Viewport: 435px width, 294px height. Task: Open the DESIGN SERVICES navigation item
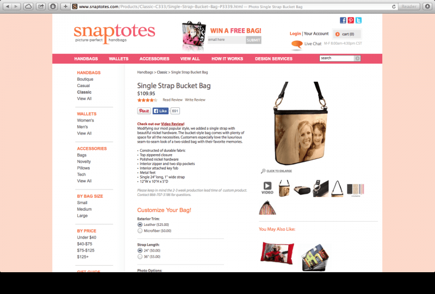tap(274, 59)
